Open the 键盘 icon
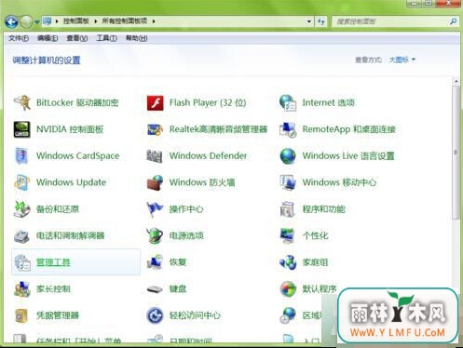Image resolution: width=463 pixels, height=348 pixels. pyautogui.click(x=155, y=289)
